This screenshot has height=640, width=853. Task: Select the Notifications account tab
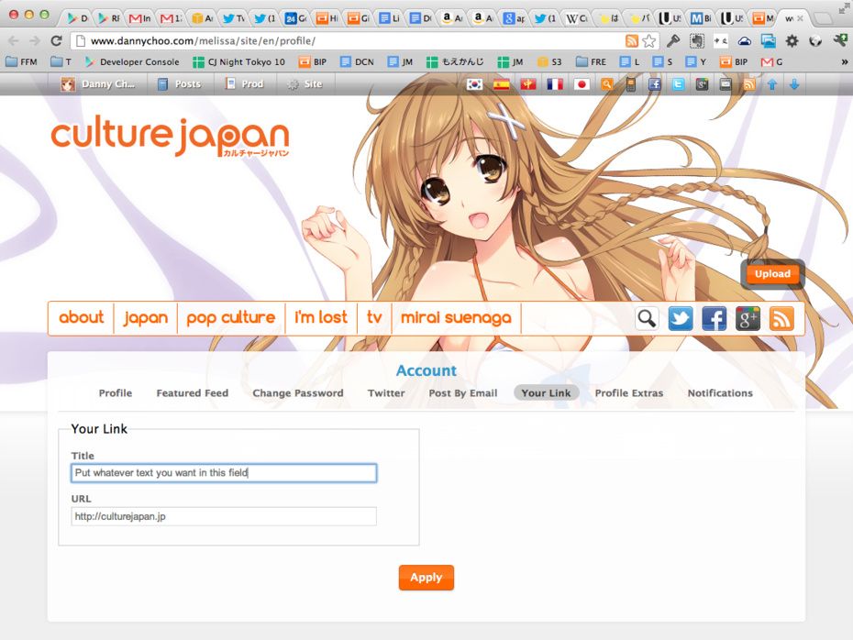click(x=720, y=393)
